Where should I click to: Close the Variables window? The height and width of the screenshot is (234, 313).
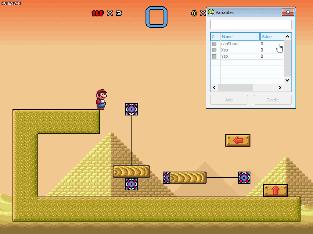click(x=288, y=12)
